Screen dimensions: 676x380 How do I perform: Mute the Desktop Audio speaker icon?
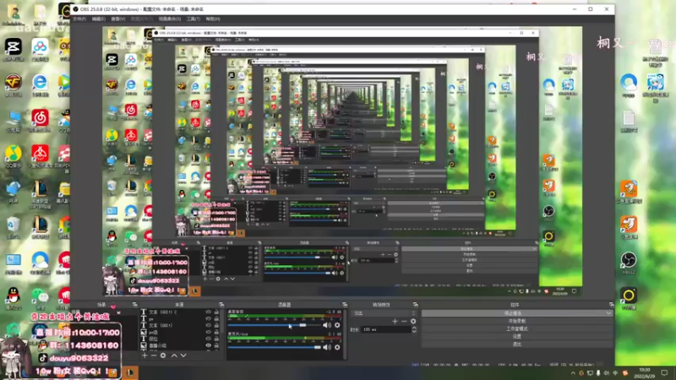(327, 325)
